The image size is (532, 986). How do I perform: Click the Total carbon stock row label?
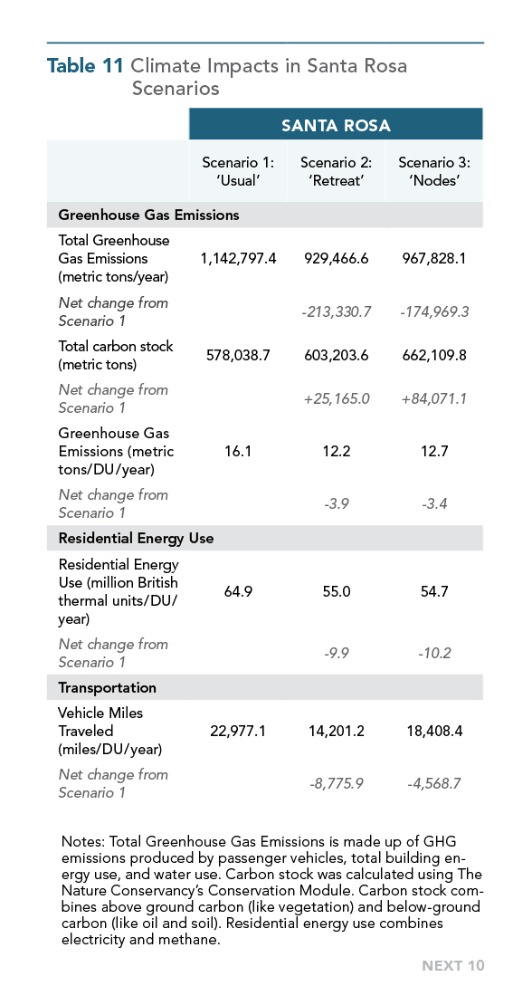click(x=115, y=355)
